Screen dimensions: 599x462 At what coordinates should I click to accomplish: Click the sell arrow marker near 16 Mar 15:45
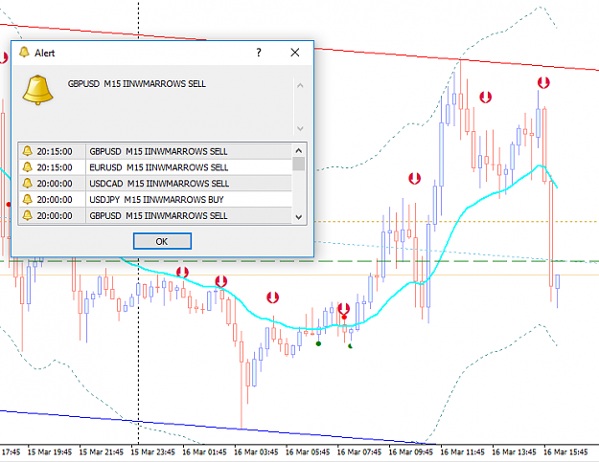click(x=543, y=82)
